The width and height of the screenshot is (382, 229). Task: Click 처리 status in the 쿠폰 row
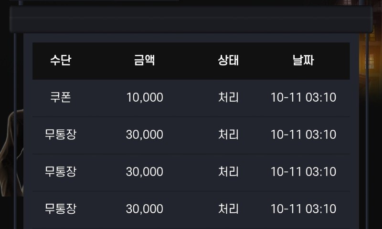(228, 97)
